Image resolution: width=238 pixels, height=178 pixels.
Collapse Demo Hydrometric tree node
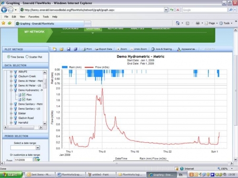pyautogui.click(x=11, y=90)
